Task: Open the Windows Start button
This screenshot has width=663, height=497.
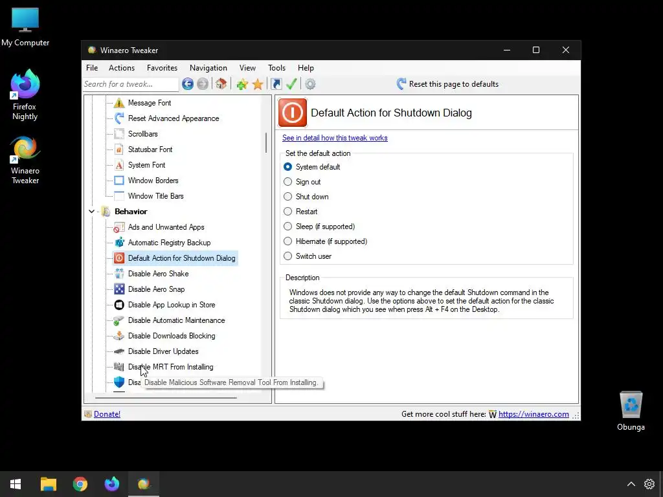Action: (16, 484)
